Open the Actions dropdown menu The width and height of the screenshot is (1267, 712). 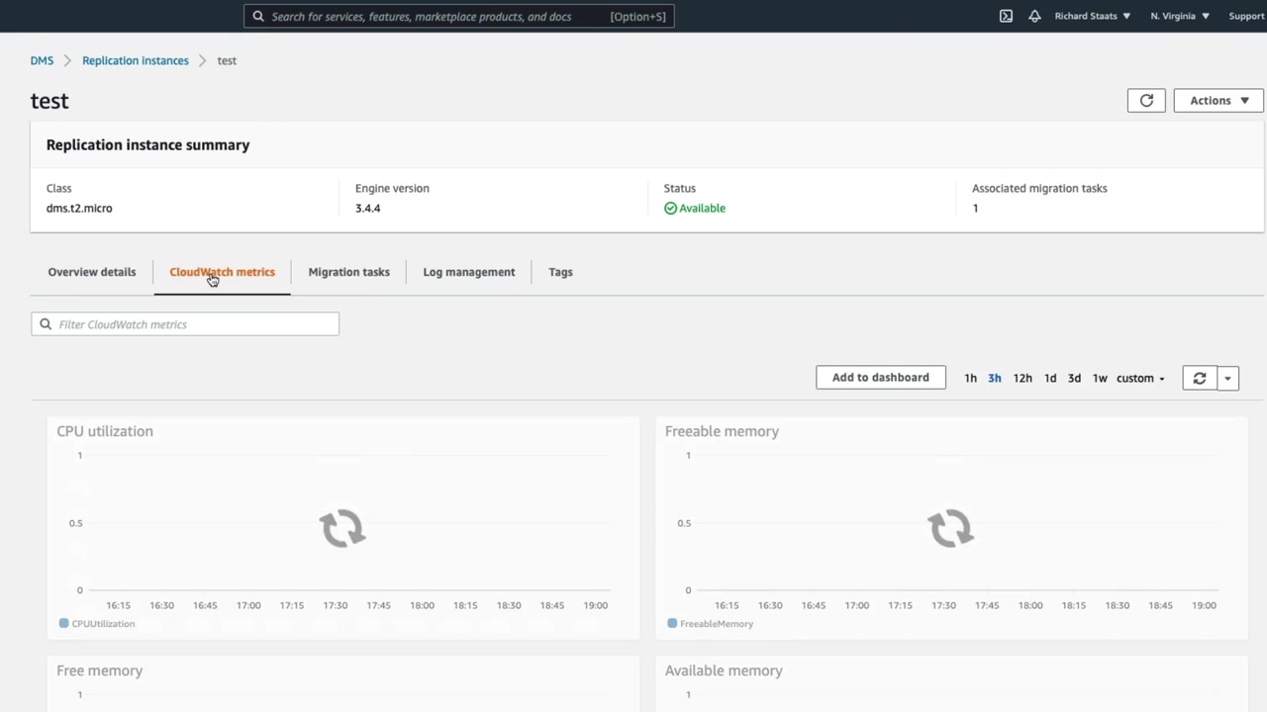coord(1218,100)
